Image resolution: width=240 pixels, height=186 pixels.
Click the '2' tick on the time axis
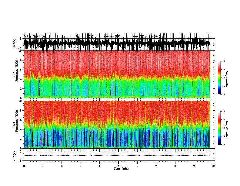pyautogui.click(x=62, y=166)
